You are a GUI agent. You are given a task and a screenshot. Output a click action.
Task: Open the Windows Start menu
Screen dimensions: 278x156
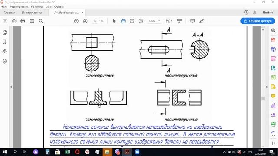point(5,152)
